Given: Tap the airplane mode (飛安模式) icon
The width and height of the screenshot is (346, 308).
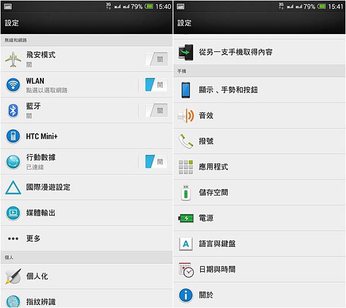Looking at the screenshot, I should pos(13,59).
